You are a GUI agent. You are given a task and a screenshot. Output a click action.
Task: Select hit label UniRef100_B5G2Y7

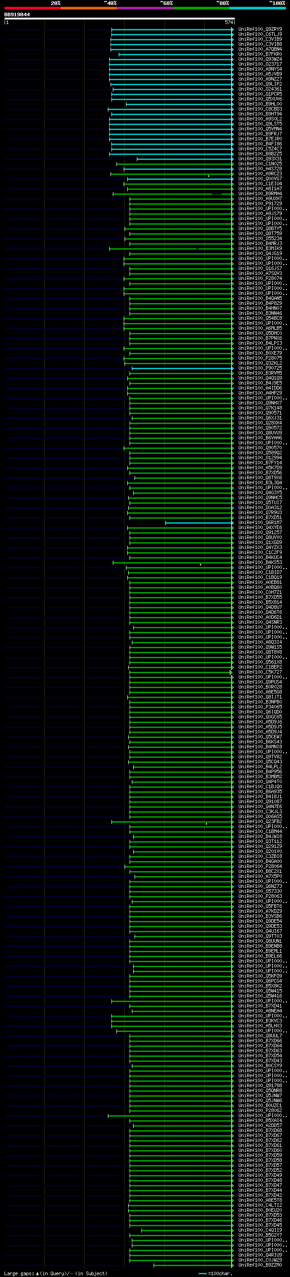260,1235
